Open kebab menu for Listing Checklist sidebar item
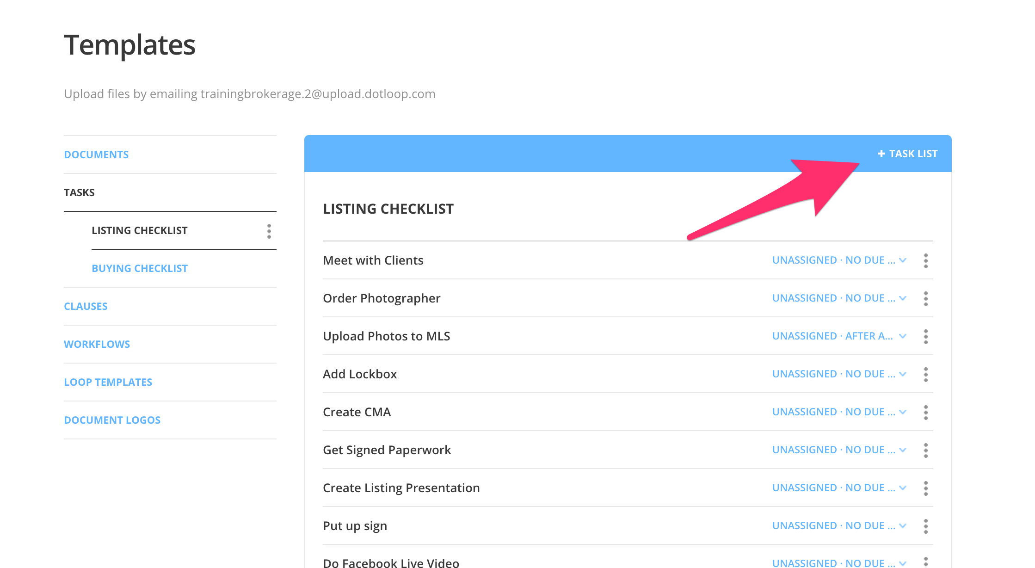Screen dimensions: 1035x568 coord(269,231)
